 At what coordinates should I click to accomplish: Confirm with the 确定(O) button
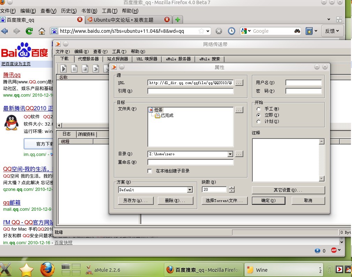[x=268, y=200]
